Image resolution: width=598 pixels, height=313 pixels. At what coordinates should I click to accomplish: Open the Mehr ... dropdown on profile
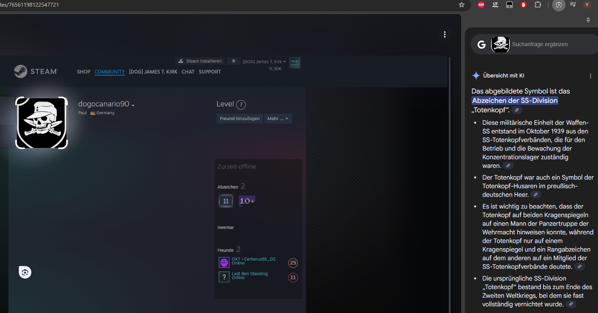278,119
